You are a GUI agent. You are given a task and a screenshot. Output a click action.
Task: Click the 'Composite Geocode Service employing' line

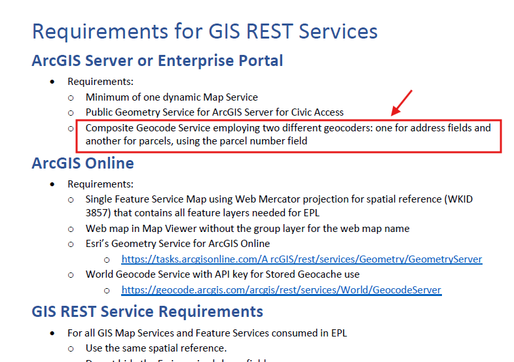point(288,128)
